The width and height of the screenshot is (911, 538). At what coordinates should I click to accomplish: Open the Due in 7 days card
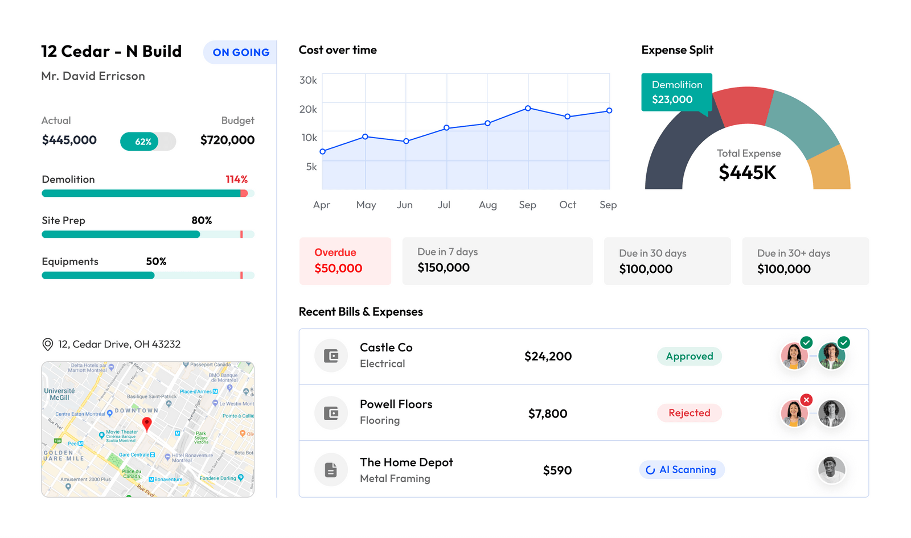coord(497,261)
